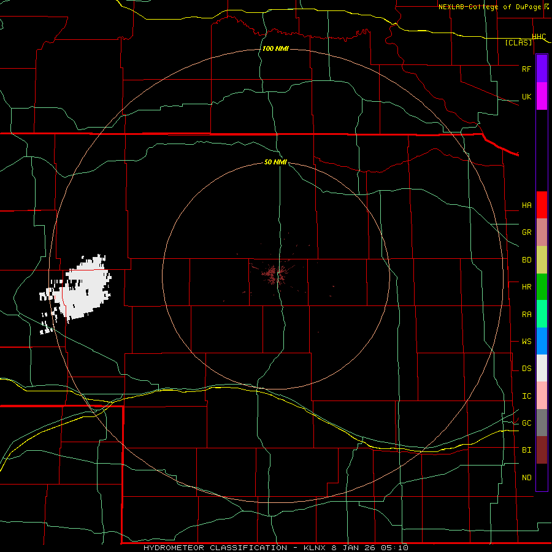
Task: Click the HA legend label
Action: click(526, 205)
